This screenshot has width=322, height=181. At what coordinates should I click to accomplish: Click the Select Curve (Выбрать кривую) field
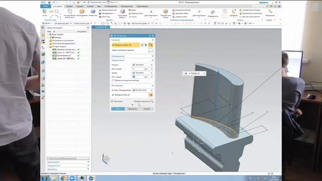(126, 45)
